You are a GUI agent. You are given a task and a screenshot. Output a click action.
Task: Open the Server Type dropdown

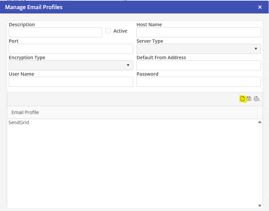[198, 49]
